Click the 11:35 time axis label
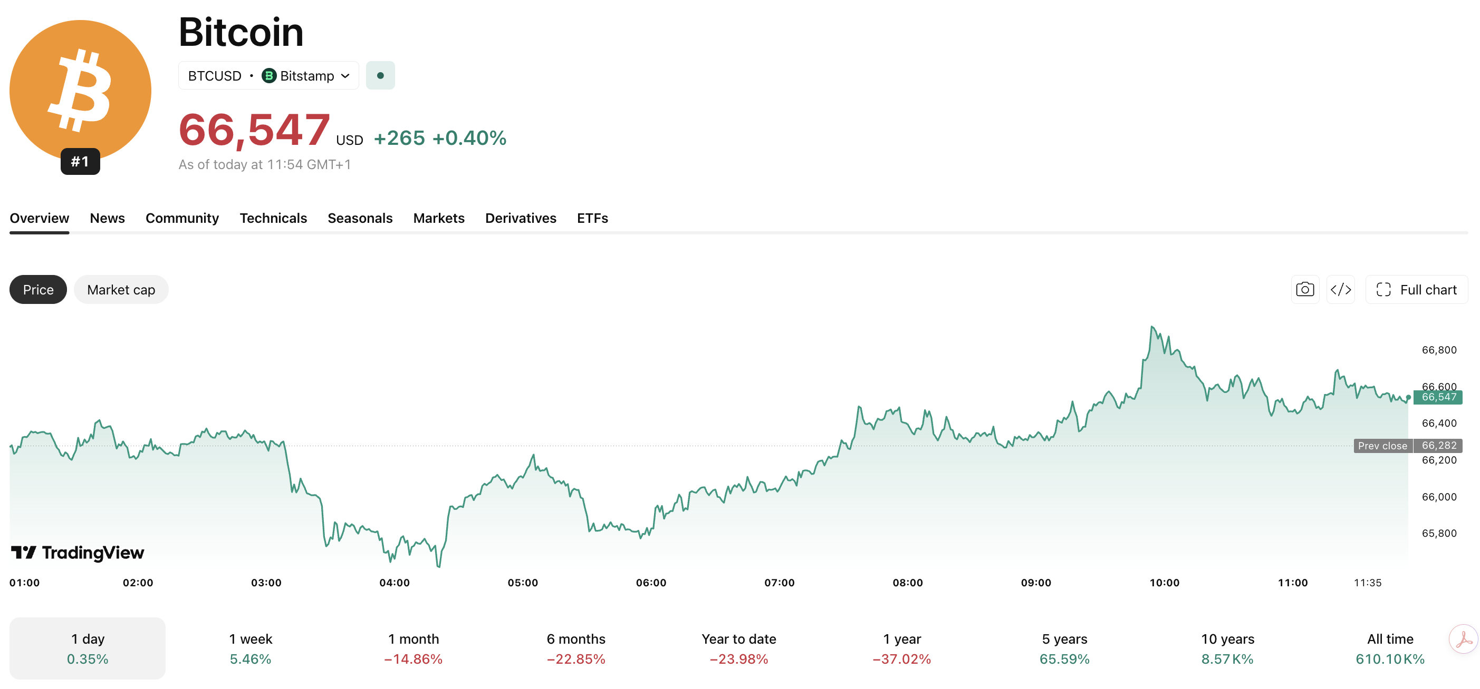 click(1367, 582)
